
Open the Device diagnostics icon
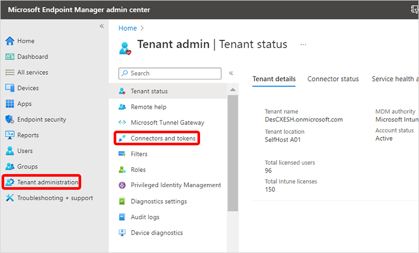122,233
